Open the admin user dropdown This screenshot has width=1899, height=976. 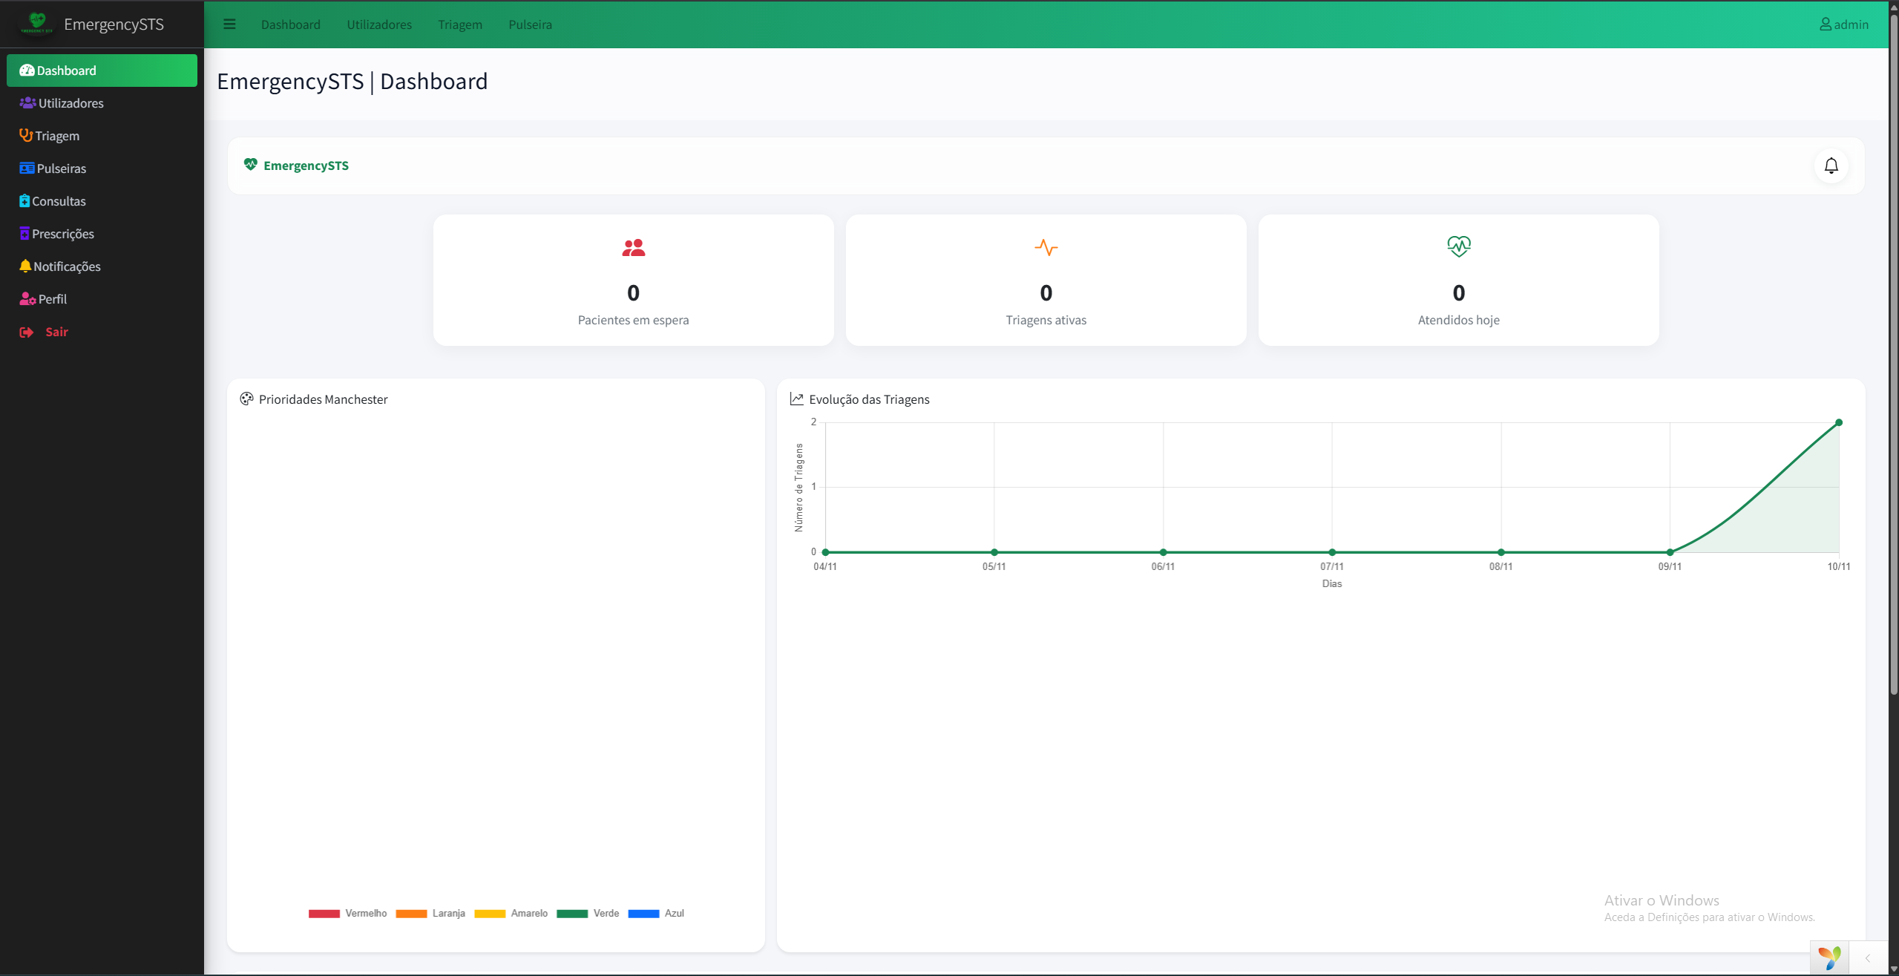[x=1843, y=24]
